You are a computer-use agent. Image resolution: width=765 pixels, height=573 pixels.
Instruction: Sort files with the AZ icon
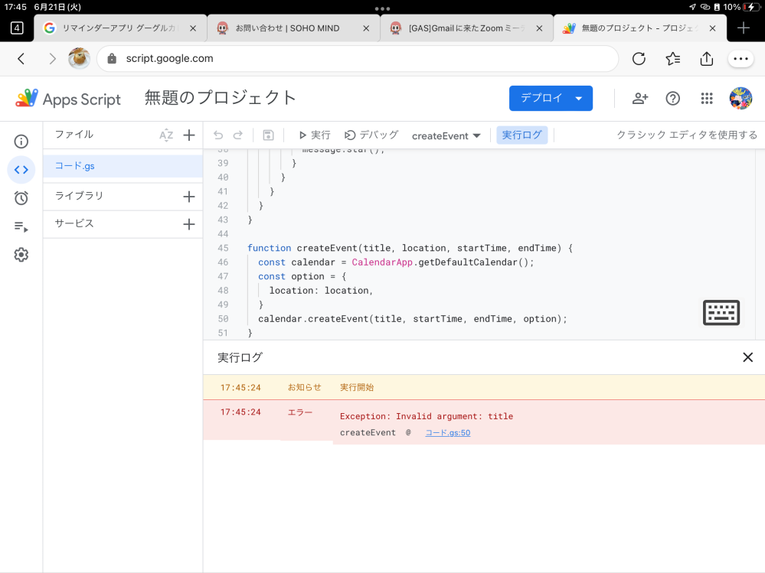pyautogui.click(x=166, y=135)
